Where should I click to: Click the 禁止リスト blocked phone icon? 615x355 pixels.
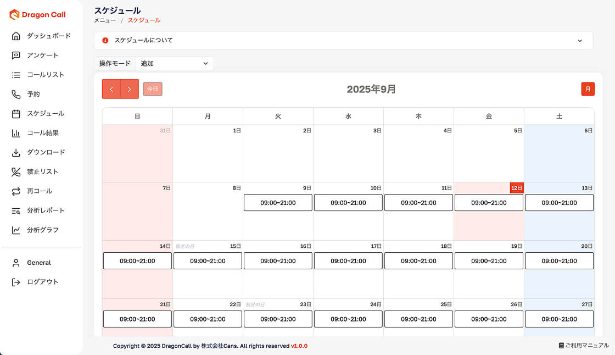(x=16, y=172)
